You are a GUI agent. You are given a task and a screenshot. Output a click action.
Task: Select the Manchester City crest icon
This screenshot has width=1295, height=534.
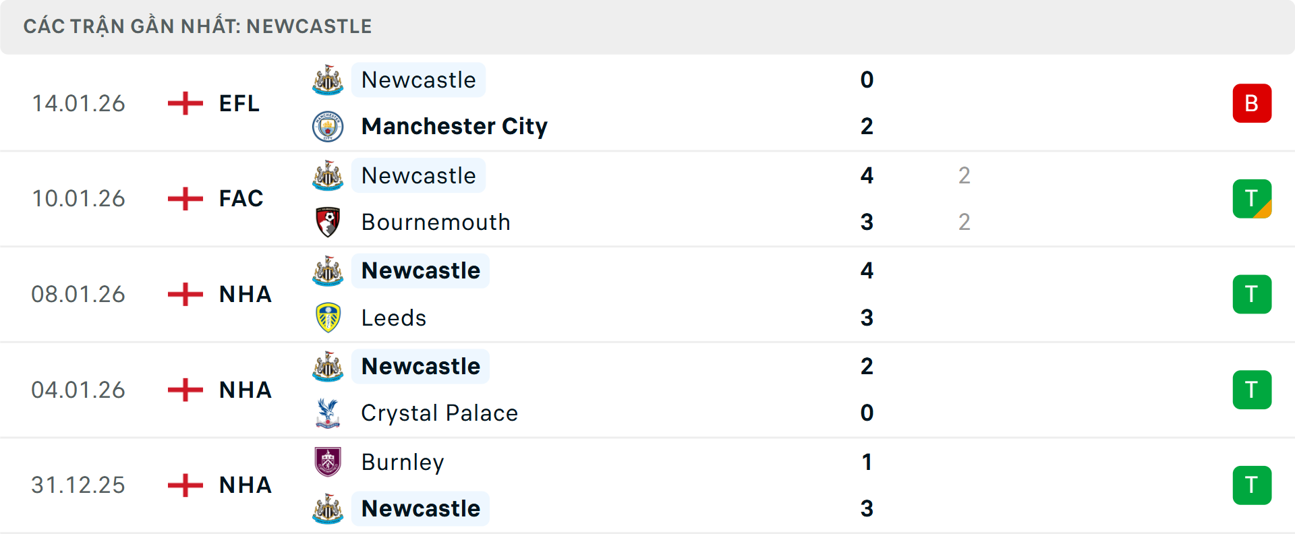click(x=328, y=126)
